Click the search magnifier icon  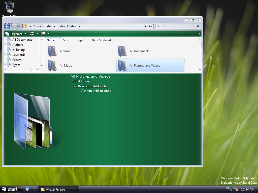click(198, 26)
